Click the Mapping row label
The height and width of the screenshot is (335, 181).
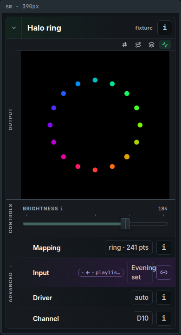[x=46, y=248]
